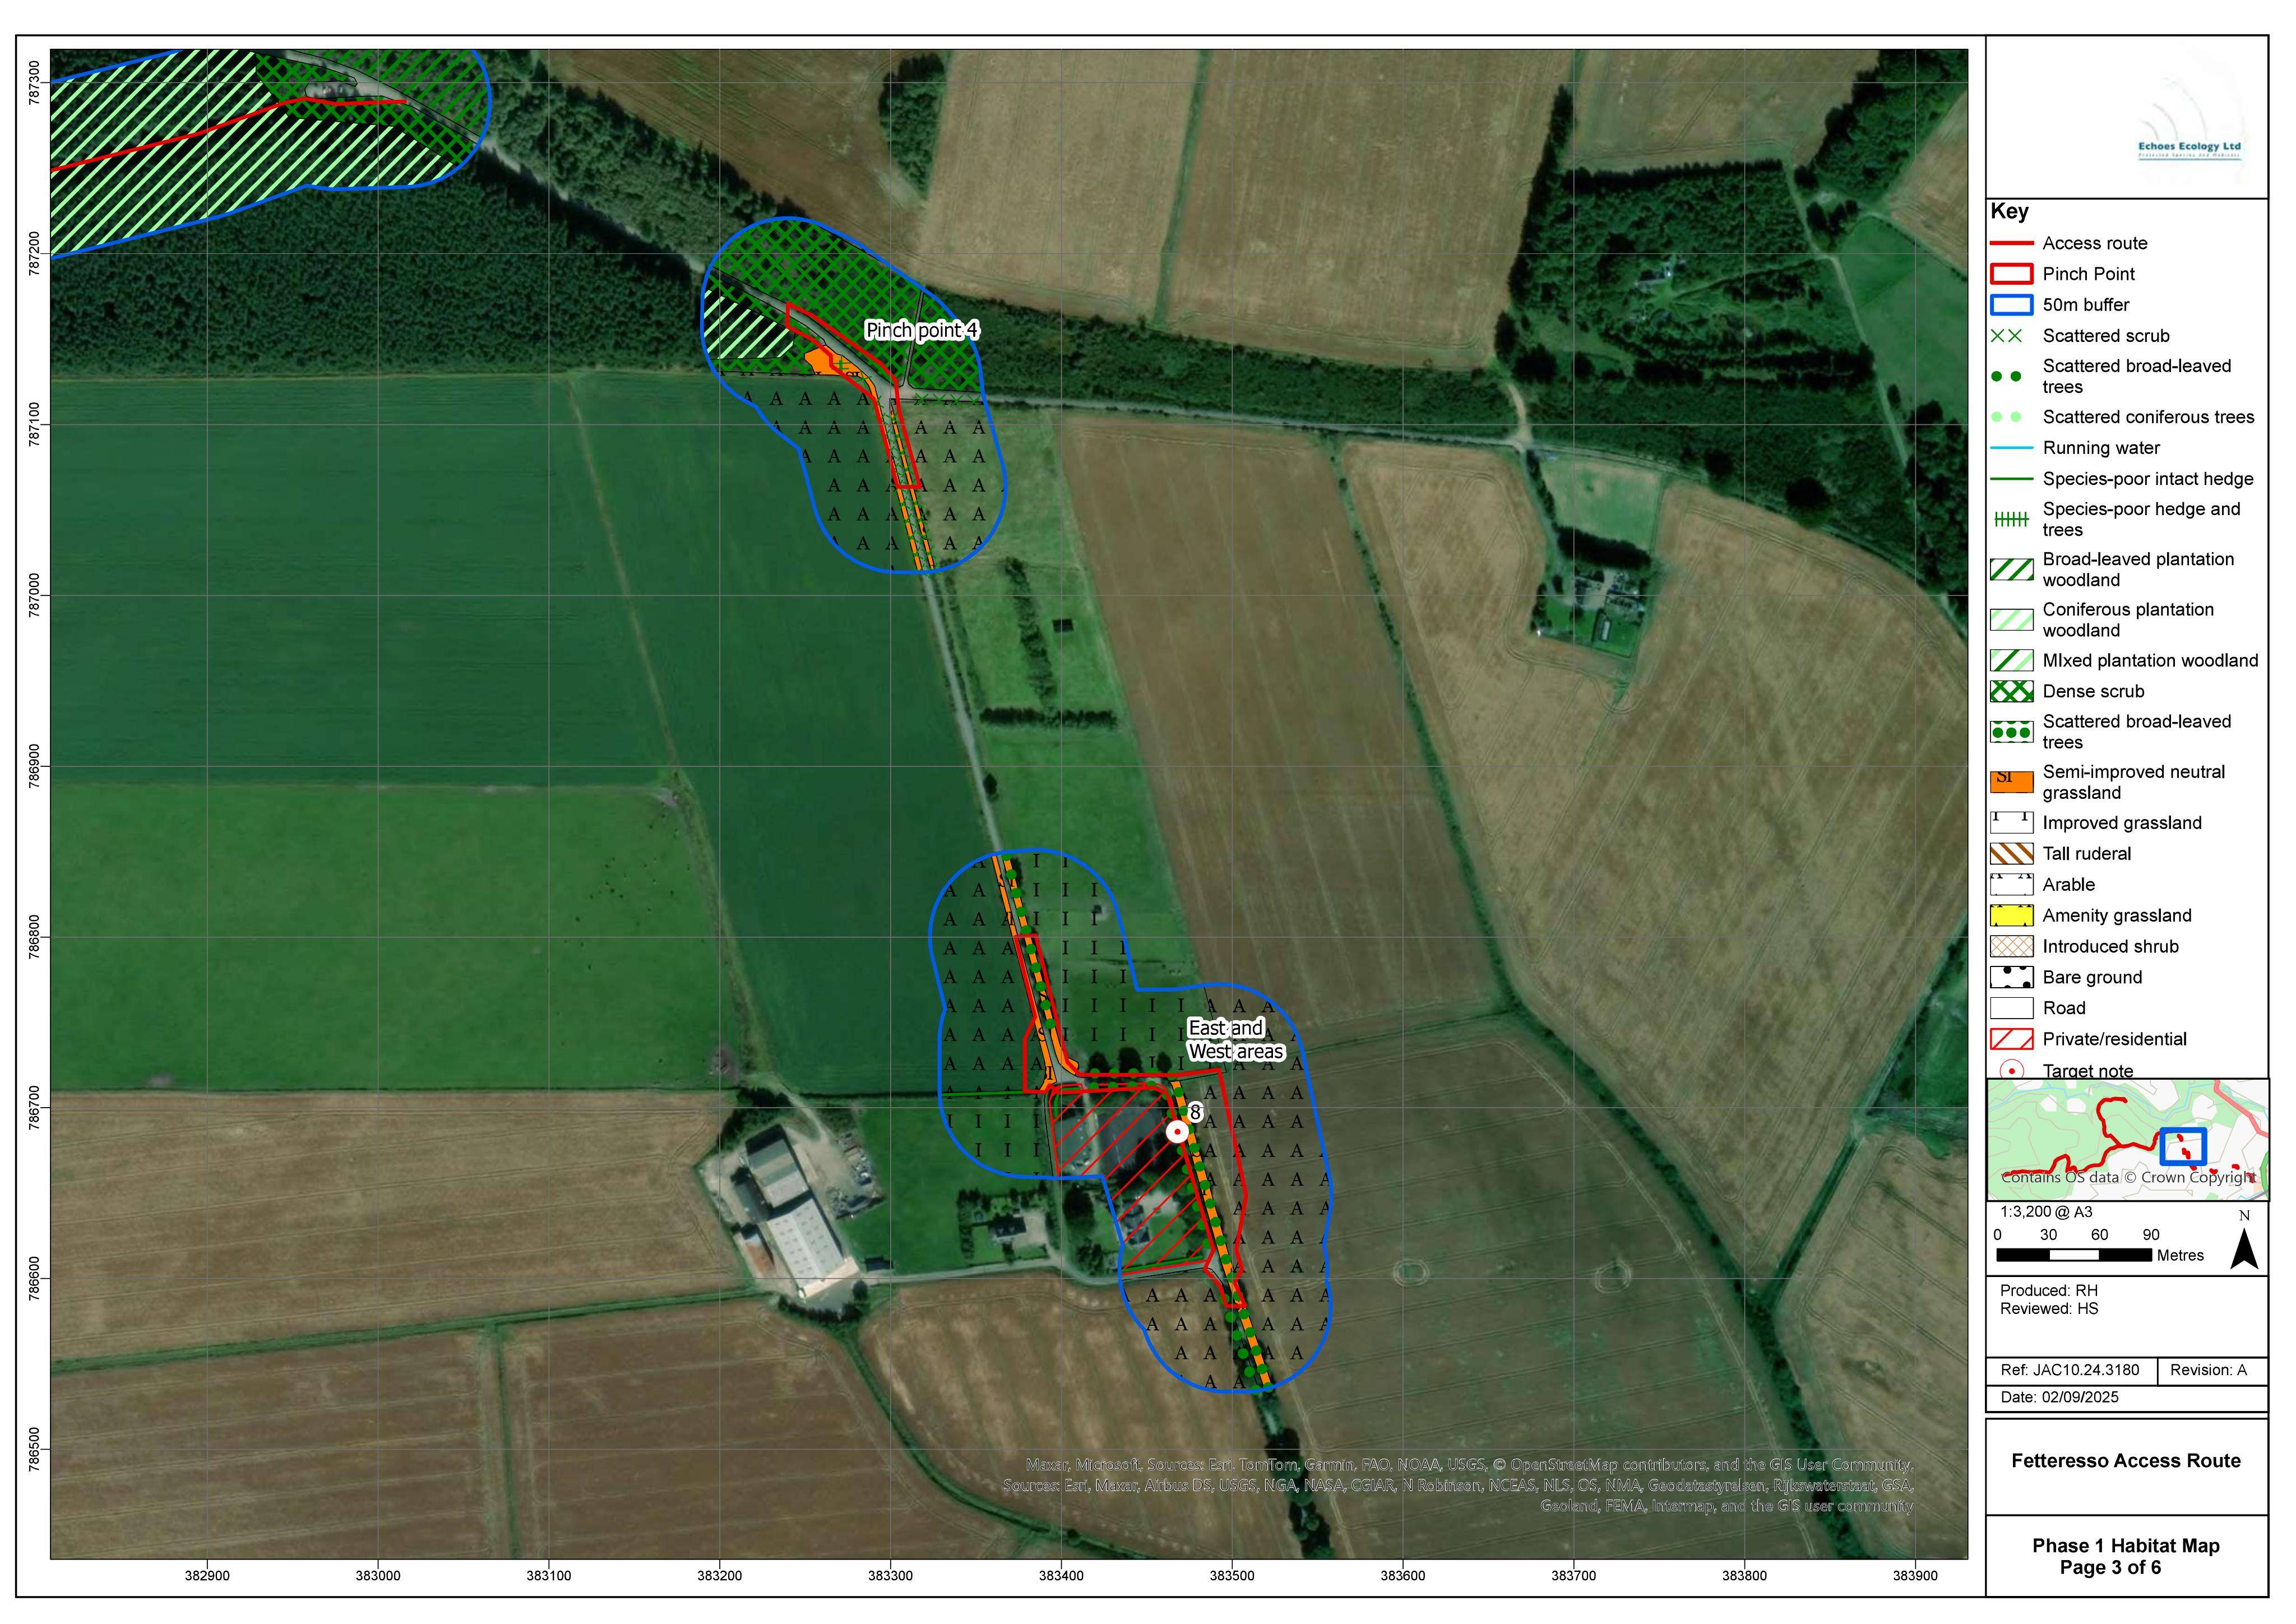Click the 'Phase 1 Habitat Map' title

(x=2126, y=1546)
